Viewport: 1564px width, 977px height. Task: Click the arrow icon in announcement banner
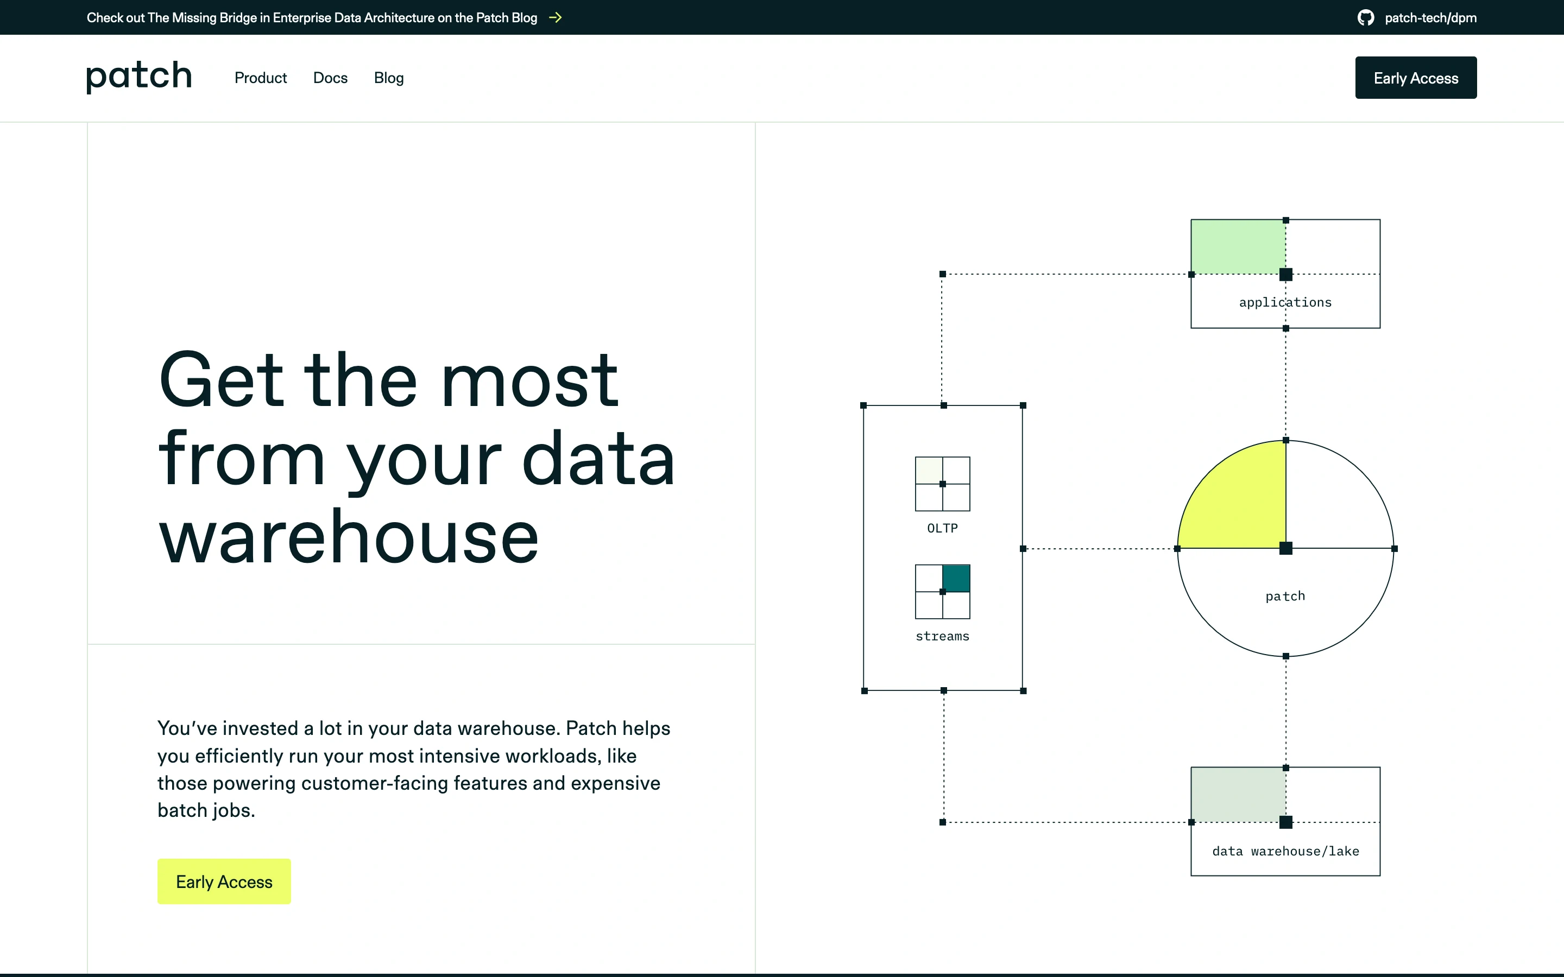coord(555,17)
